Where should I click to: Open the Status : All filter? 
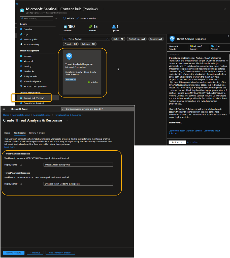(118, 39)
